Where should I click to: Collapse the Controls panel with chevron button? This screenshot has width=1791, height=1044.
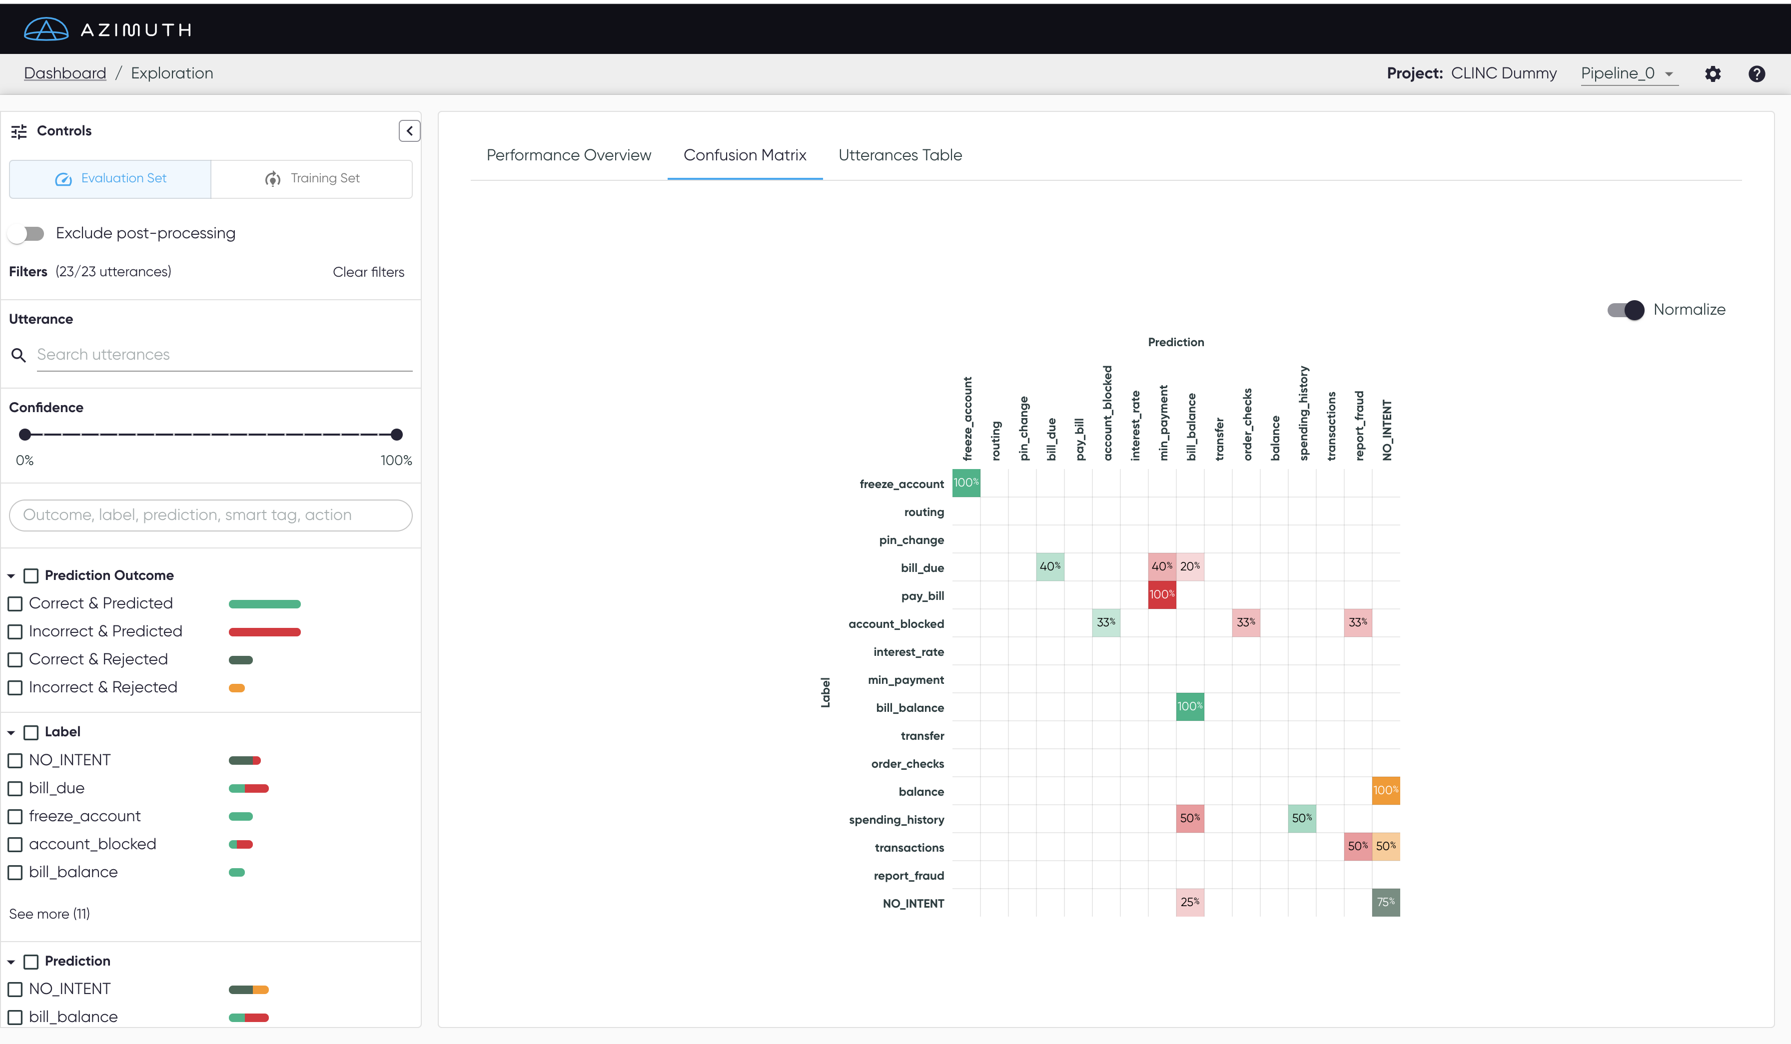point(409,131)
